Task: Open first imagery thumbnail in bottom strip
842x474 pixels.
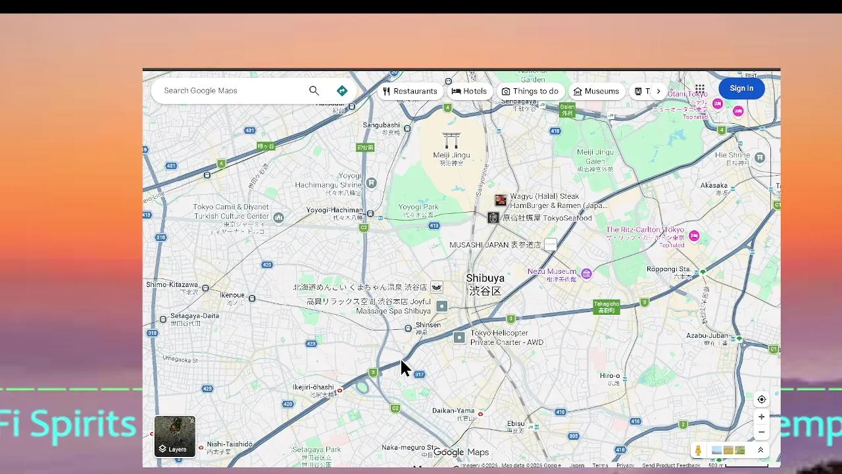Action: click(x=717, y=450)
